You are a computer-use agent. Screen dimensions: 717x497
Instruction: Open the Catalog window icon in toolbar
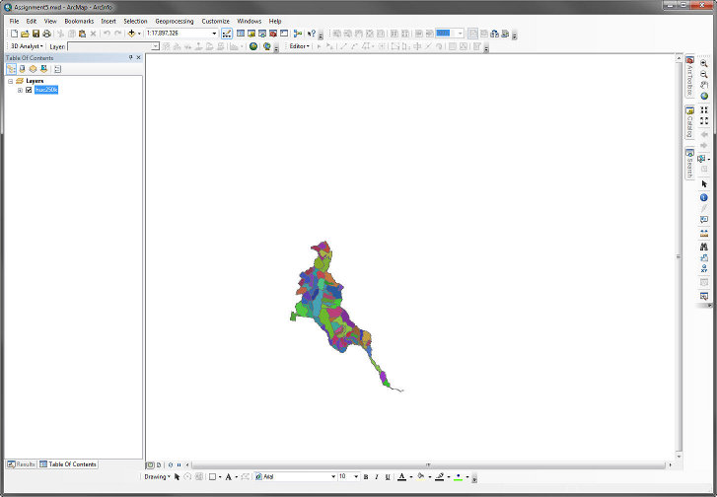pos(251,34)
